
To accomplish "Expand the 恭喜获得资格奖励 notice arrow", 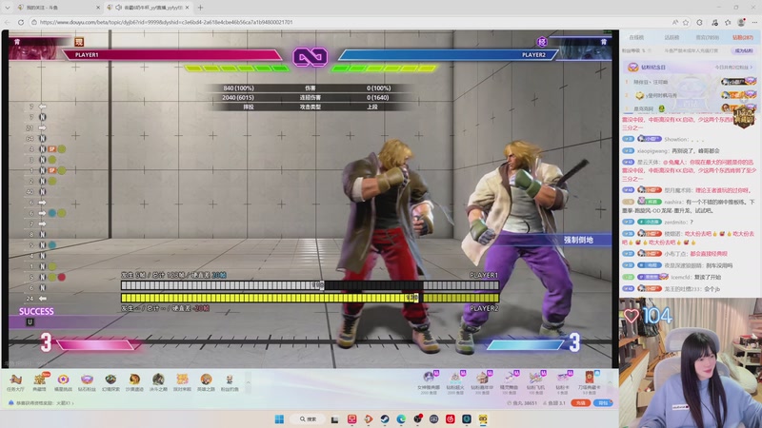I will pyautogui.click(x=73, y=403).
